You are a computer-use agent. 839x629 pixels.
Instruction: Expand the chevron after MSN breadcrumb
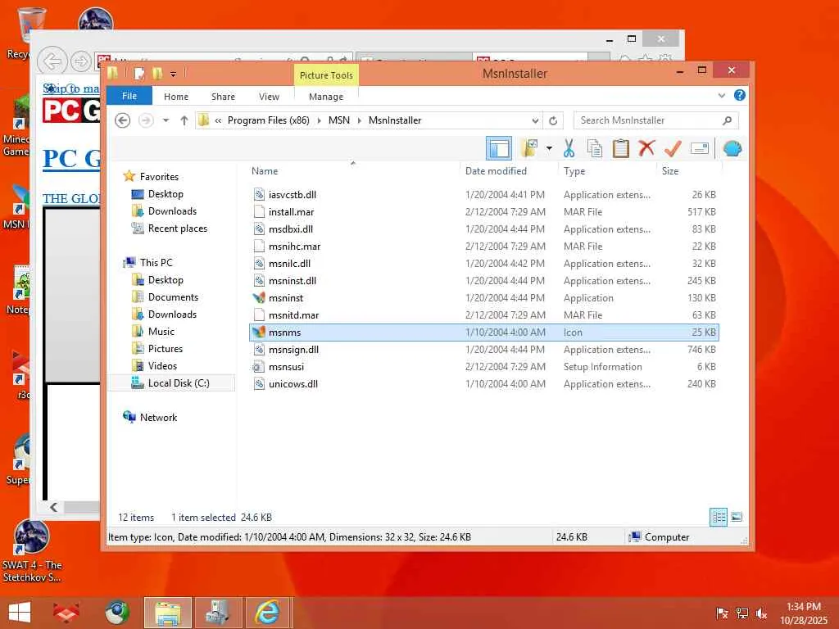pos(359,120)
